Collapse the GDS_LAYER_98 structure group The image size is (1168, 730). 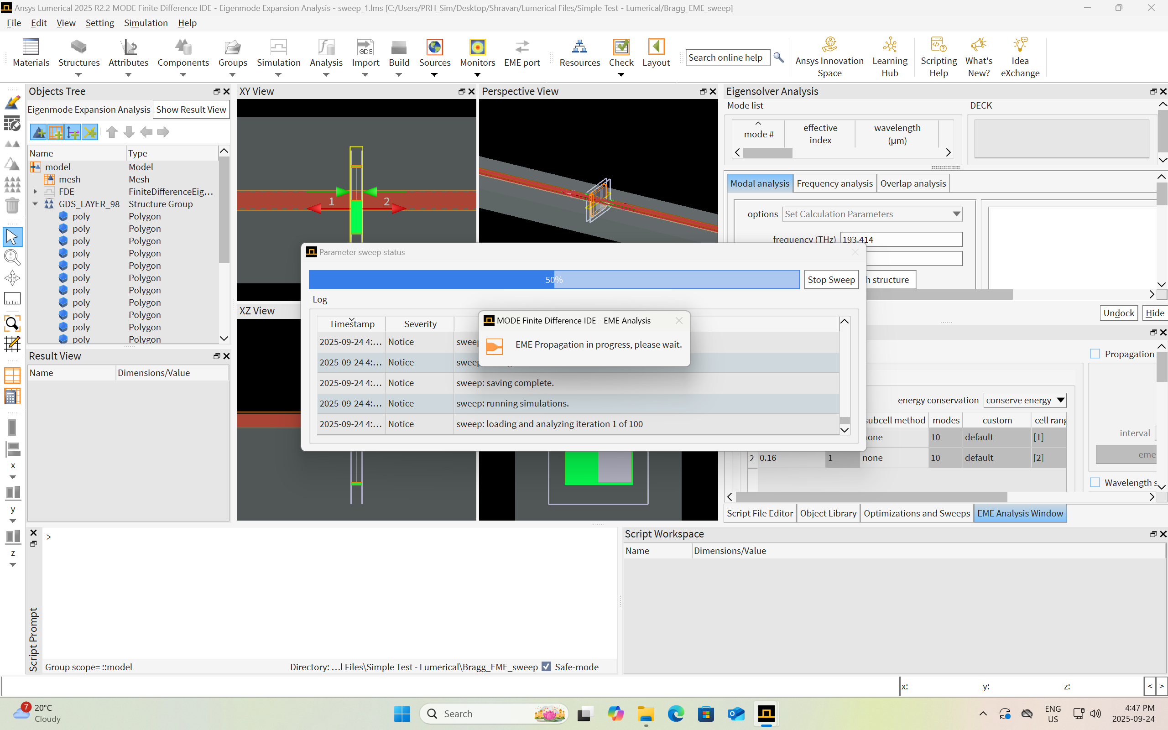[35, 204]
